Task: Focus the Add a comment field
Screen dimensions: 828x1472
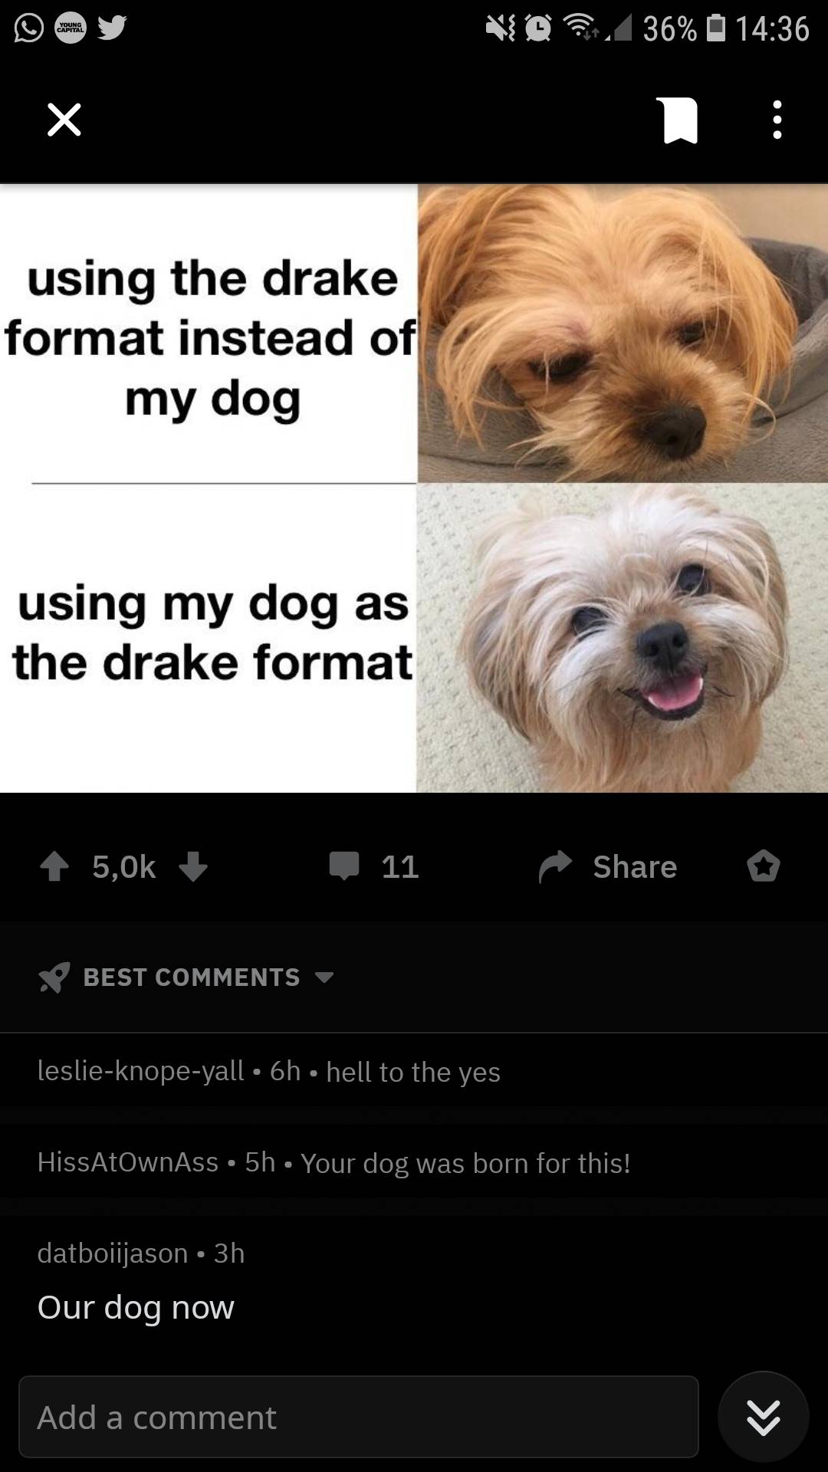Action: [359, 1417]
